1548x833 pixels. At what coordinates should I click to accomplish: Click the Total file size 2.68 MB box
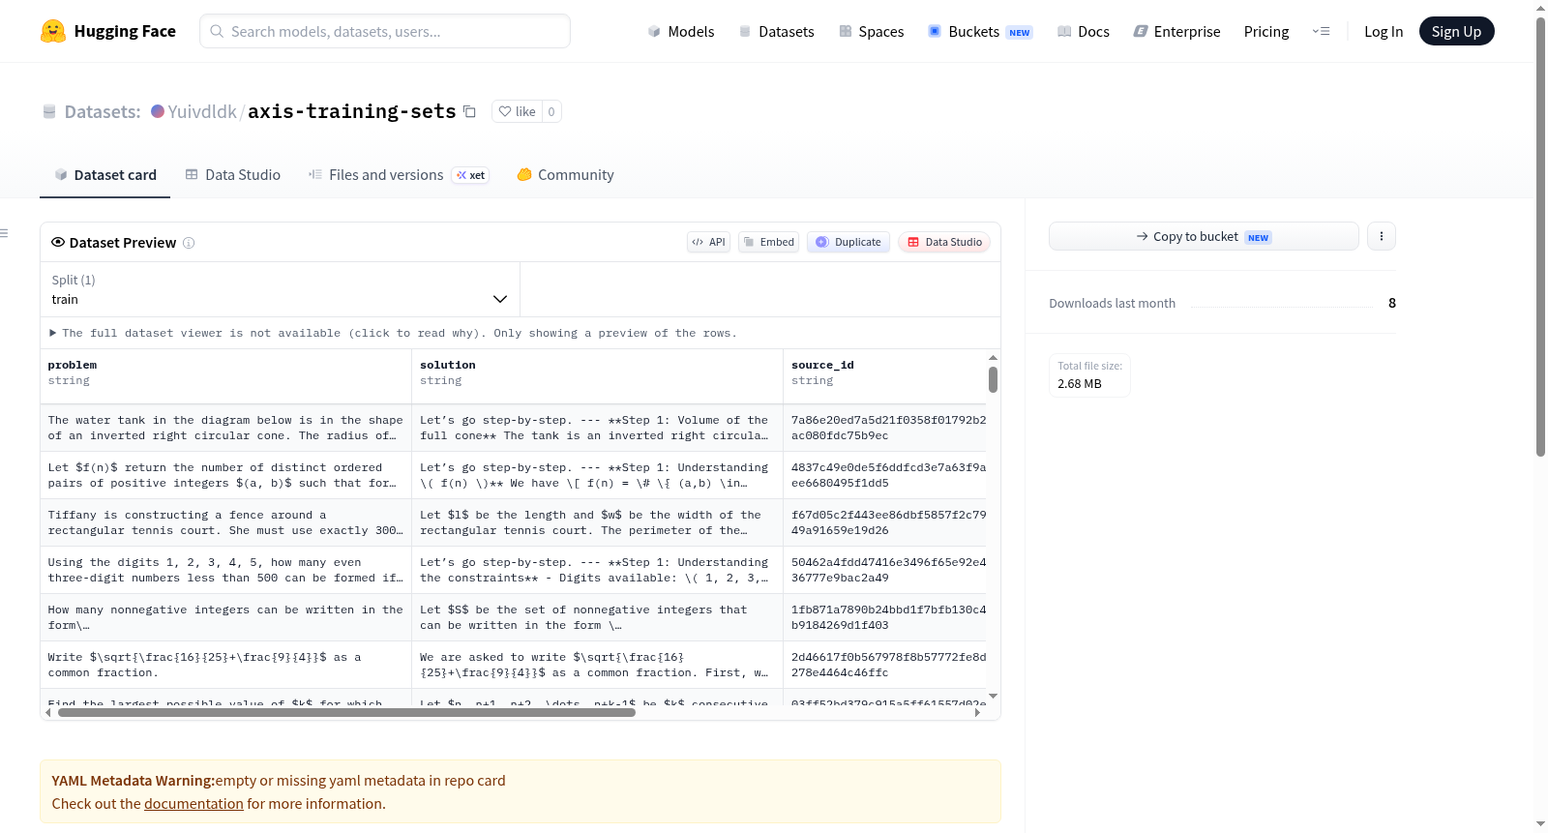[x=1089, y=375]
